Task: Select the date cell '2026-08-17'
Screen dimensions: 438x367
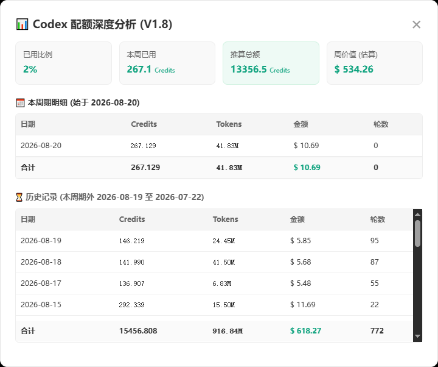Action: point(41,283)
